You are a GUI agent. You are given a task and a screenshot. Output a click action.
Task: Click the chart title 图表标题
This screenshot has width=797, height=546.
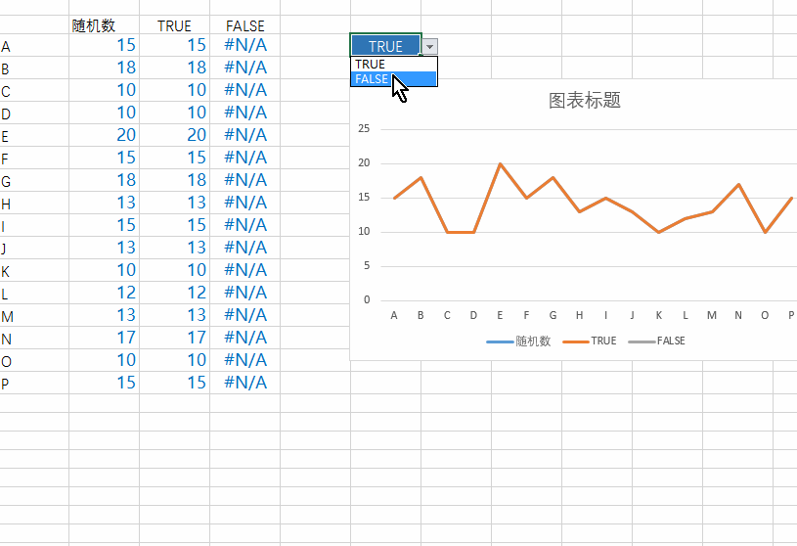coord(585,100)
